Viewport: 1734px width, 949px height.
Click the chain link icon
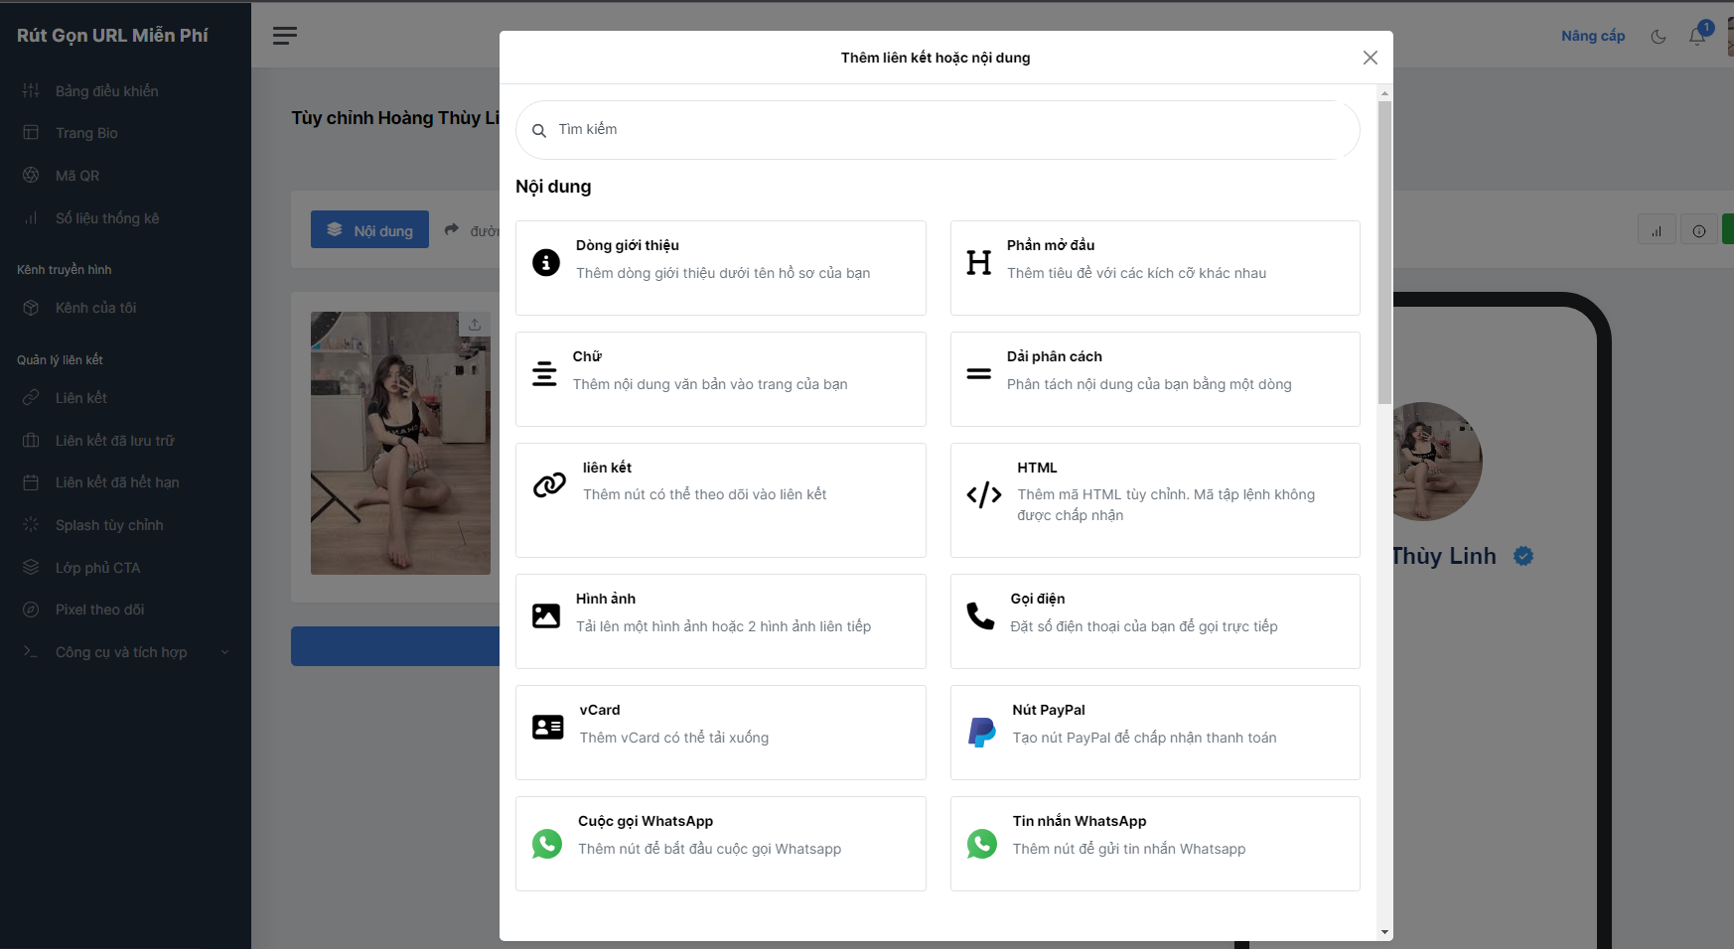(549, 484)
